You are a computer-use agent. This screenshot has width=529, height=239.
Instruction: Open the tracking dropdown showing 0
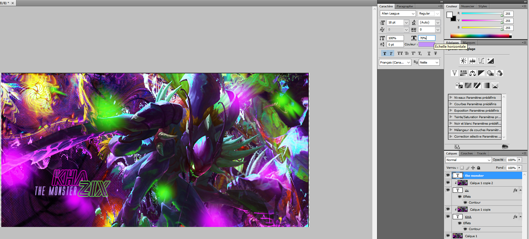[x=438, y=30]
